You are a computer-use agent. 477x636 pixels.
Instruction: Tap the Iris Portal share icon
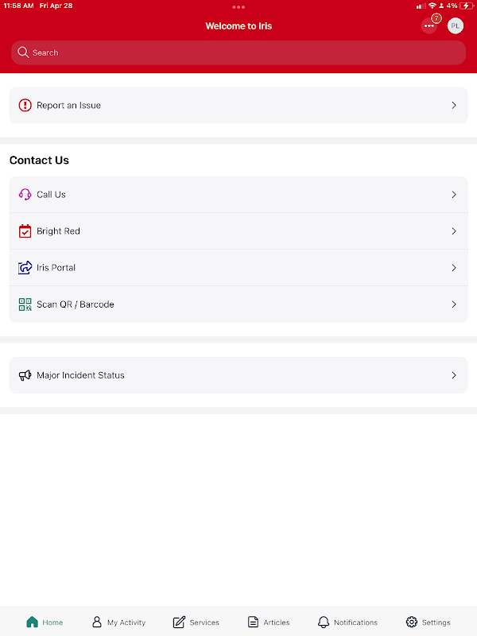tap(25, 268)
